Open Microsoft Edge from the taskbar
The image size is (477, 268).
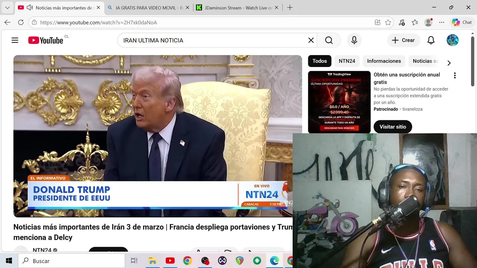[x=274, y=261]
